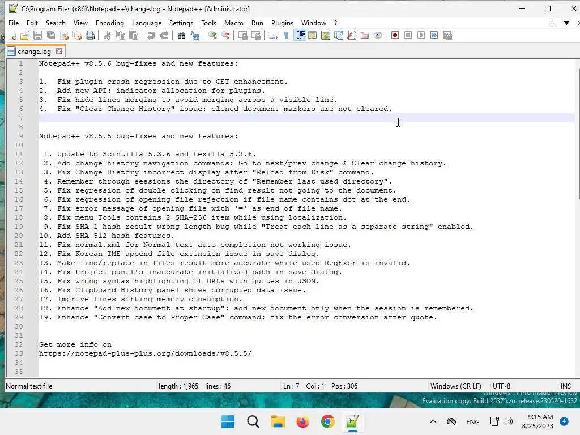Viewport: 580px width, 435px height.
Task: Click User Defined Language toolbar icon
Action: point(313,35)
